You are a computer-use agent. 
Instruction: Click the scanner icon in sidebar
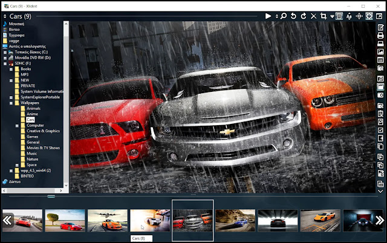pyautogui.click(x=380, y=44)
